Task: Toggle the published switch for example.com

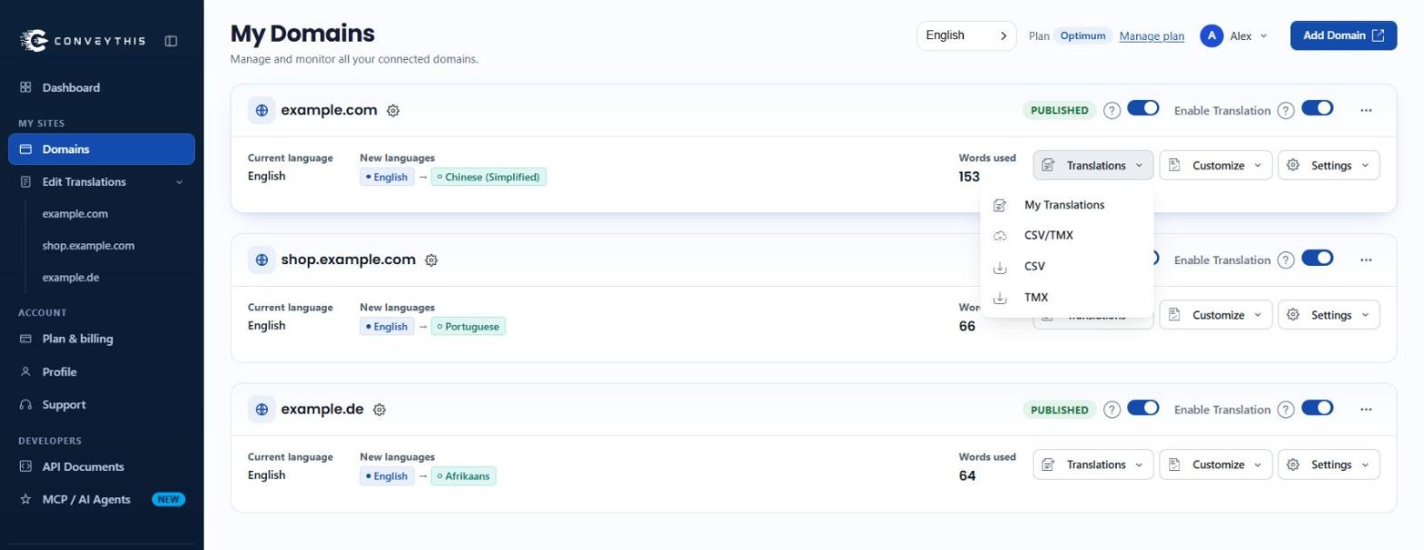Action: pos(1143,109)
